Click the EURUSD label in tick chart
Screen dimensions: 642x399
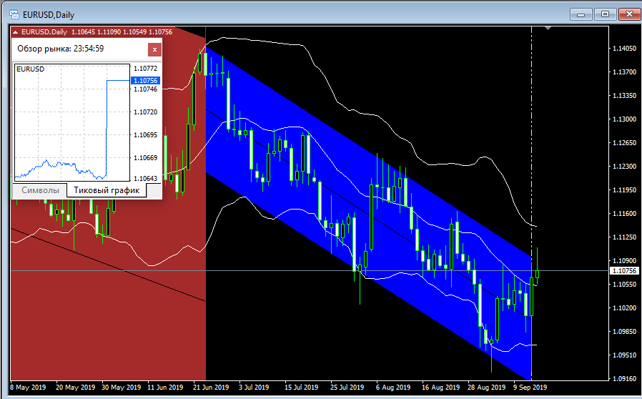coord(30,69)
